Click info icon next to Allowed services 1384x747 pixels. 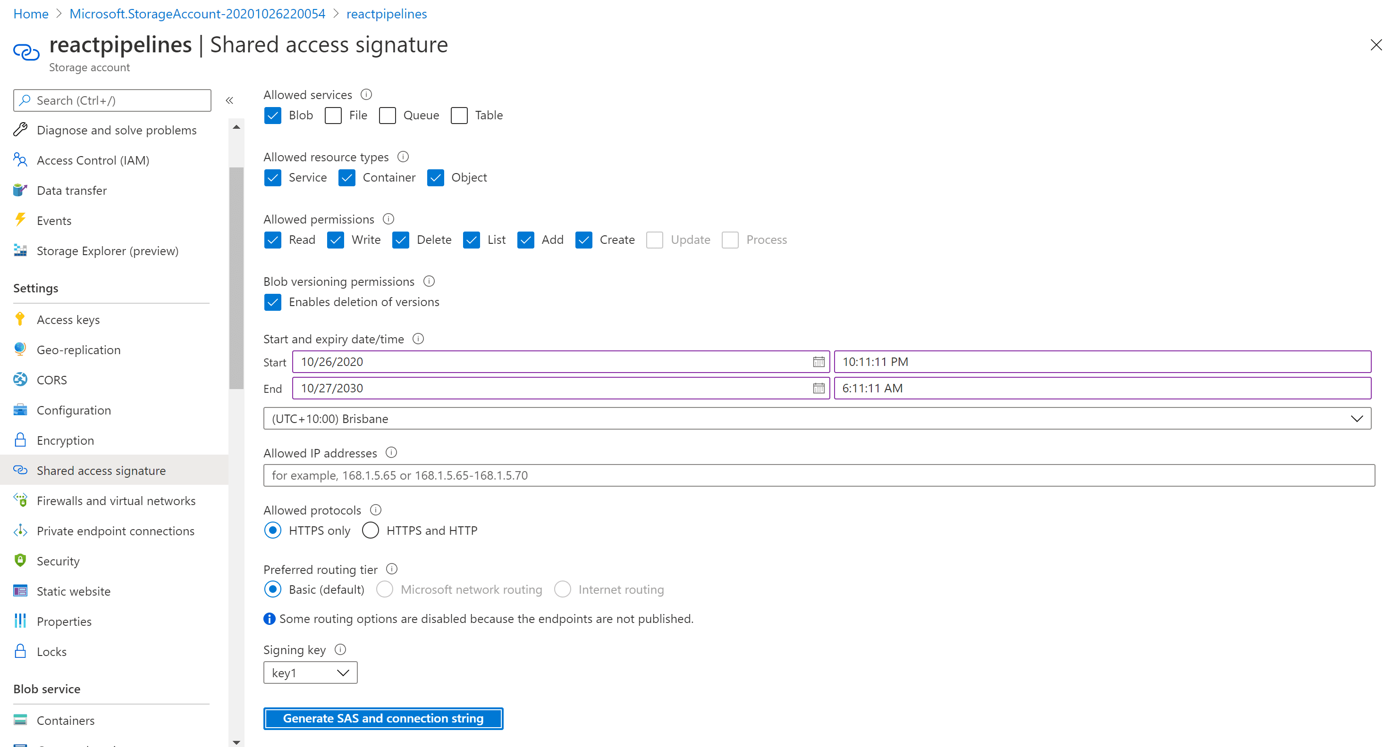click(366, 94)
